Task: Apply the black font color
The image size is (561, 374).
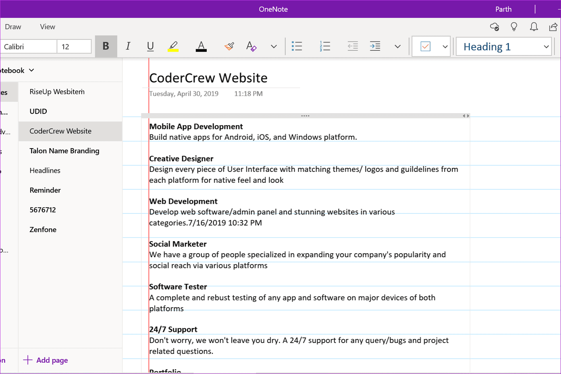Action: (201, 46)
